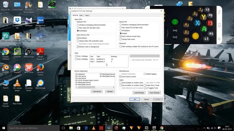Click the Save Bindings button

(154, 93)
